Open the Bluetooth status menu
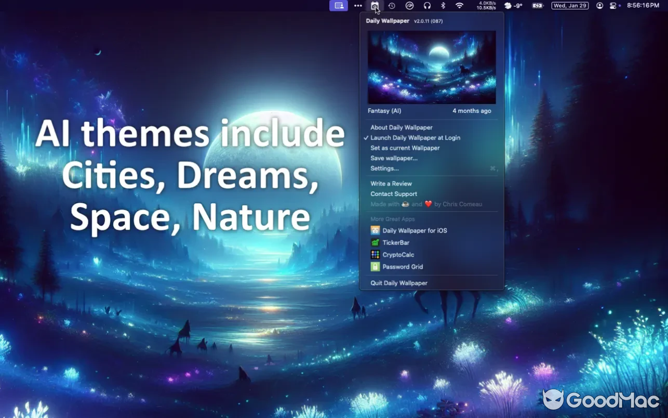 [x=443, y=6]
